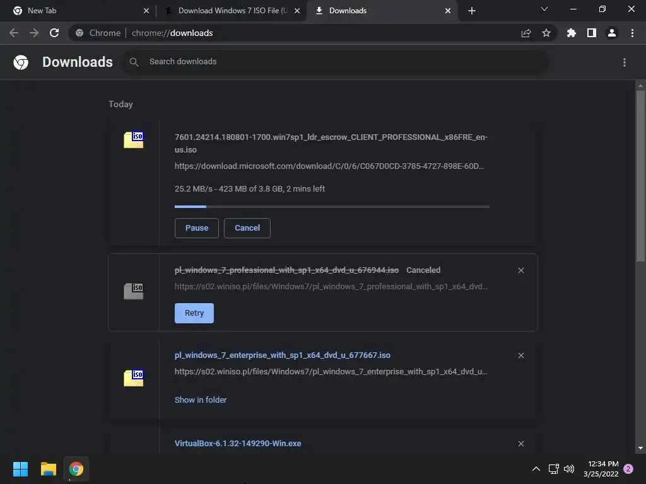Viewport: 646px width, 484px height.
Task: Focus the Search downloads field
Action: point(336,62)
